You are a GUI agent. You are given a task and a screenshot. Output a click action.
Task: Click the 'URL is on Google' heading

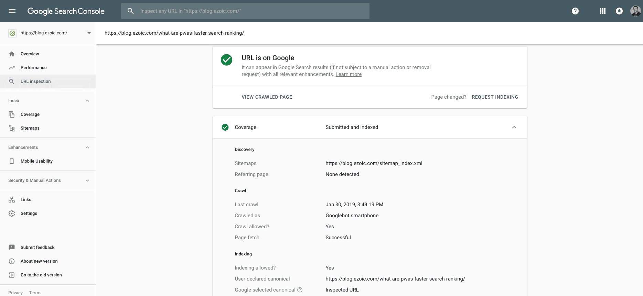(268, 58)
